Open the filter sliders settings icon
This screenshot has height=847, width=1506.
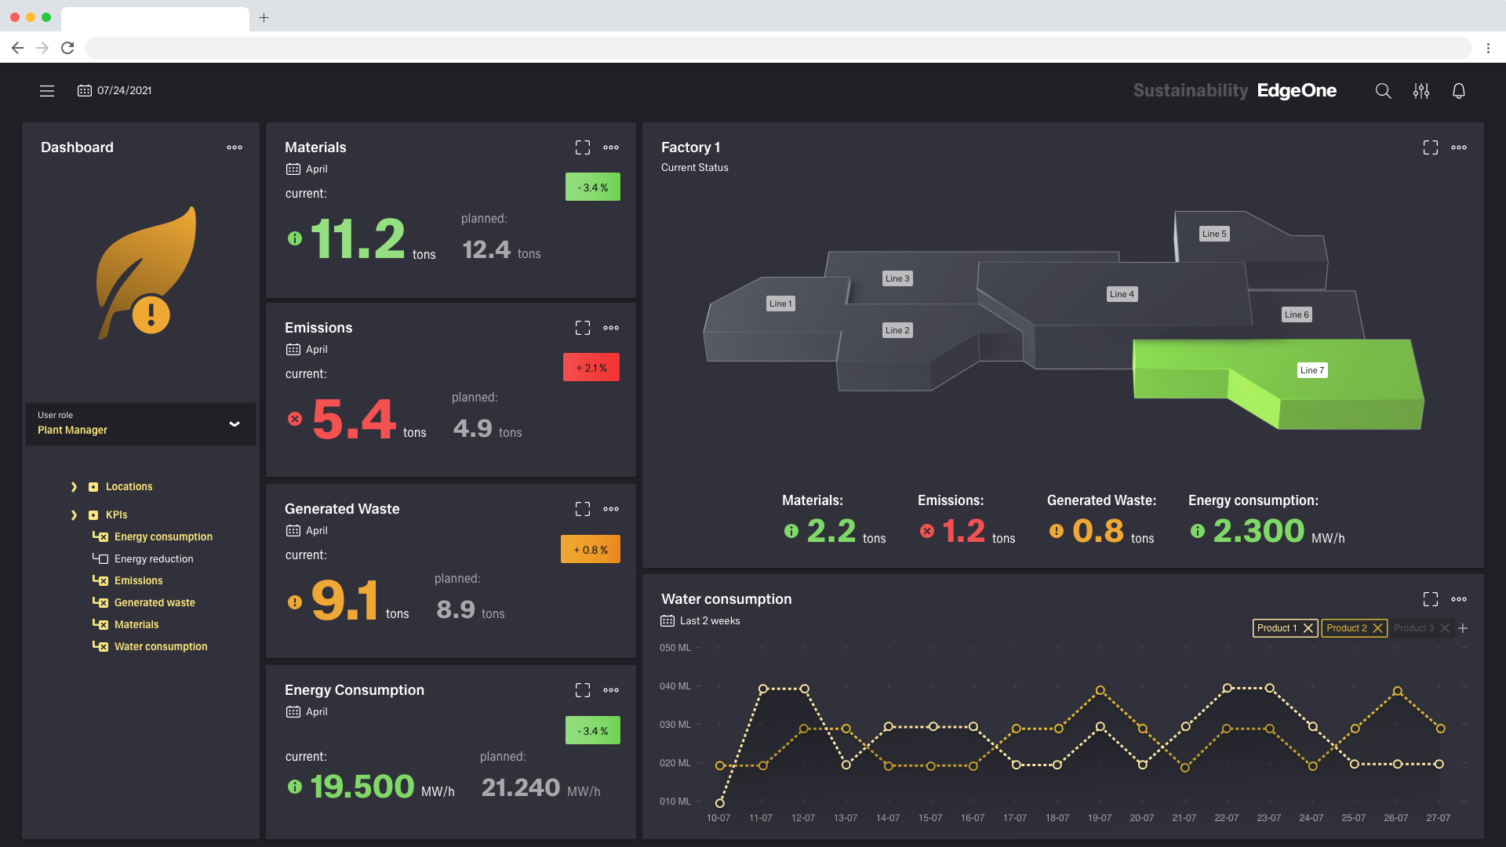pyautogui.click(x=1421, y=91)
